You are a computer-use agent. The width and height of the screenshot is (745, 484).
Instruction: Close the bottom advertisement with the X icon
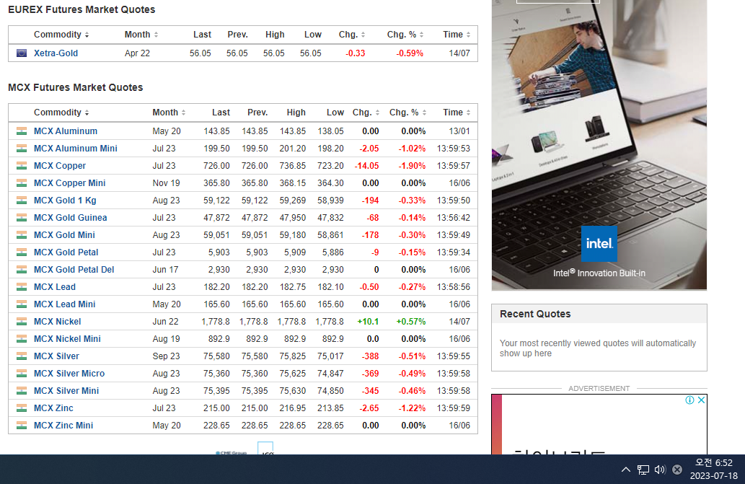[701, 400]
